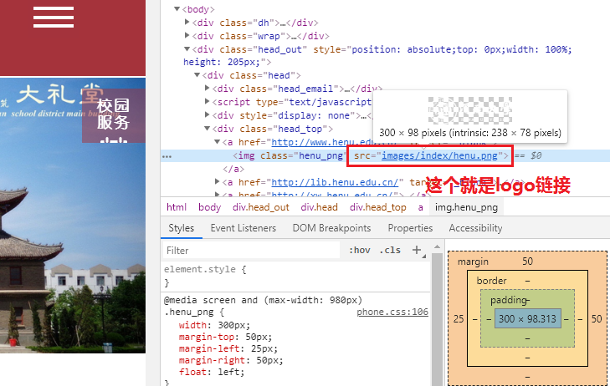This screenshot has width=610, height=386.
Task: Click the three-dots icon beside the selected img row
Action: (167, 156)
